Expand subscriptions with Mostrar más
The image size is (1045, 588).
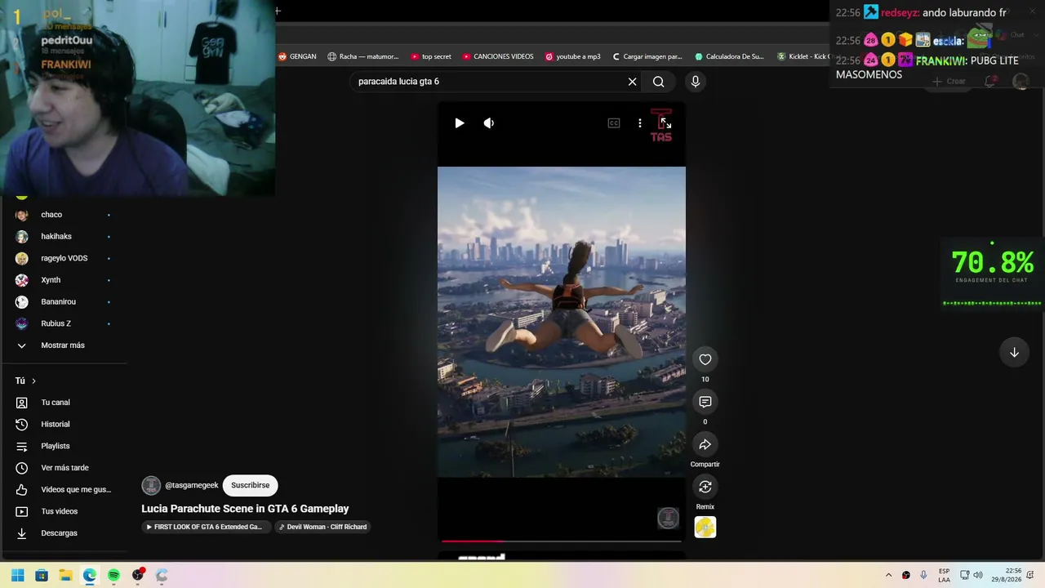[64, 345]
